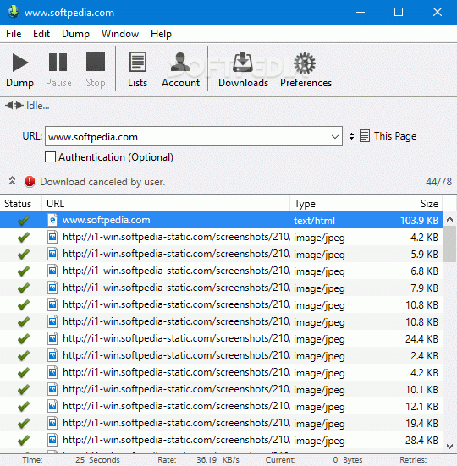Click the red error alert icon

coord(30,181)
